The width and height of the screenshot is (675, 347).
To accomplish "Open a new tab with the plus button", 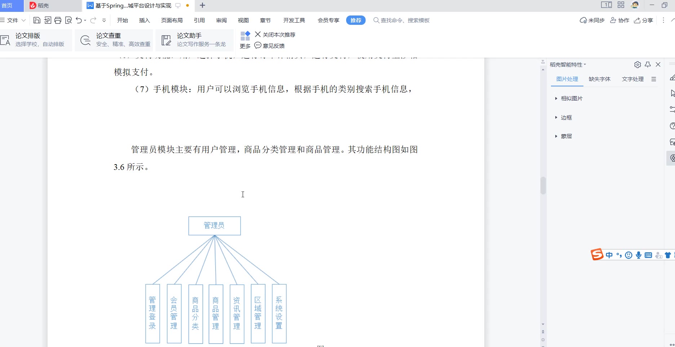I will [x=202, y=5].
